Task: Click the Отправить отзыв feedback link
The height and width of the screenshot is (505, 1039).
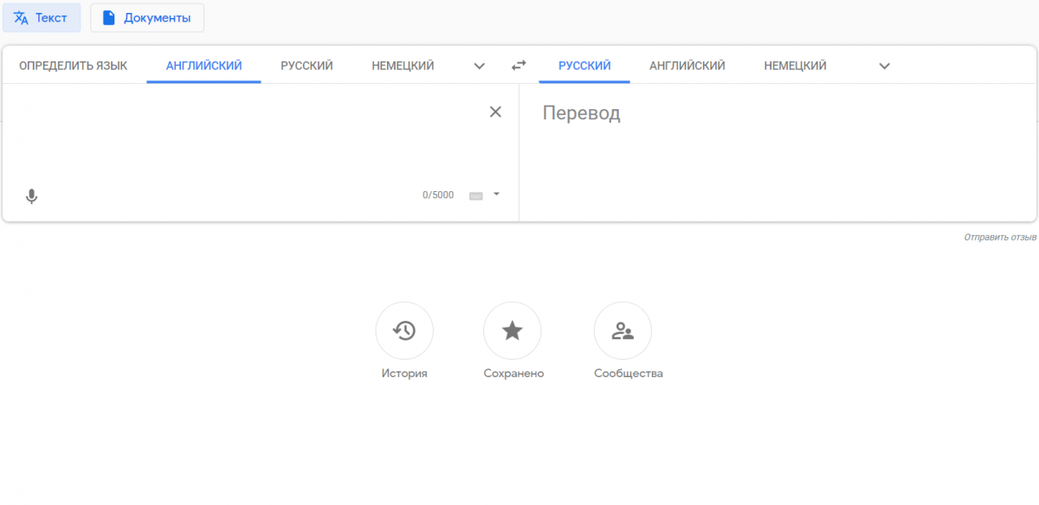Action: click(1000, 237)
